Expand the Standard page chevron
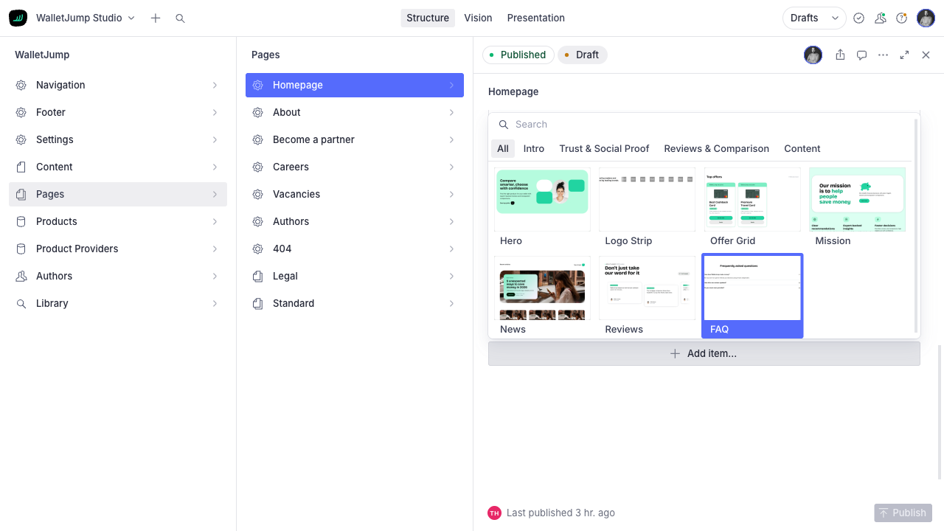Image resolution: width=944 pixels, height=531 pixels. (451, 303)
